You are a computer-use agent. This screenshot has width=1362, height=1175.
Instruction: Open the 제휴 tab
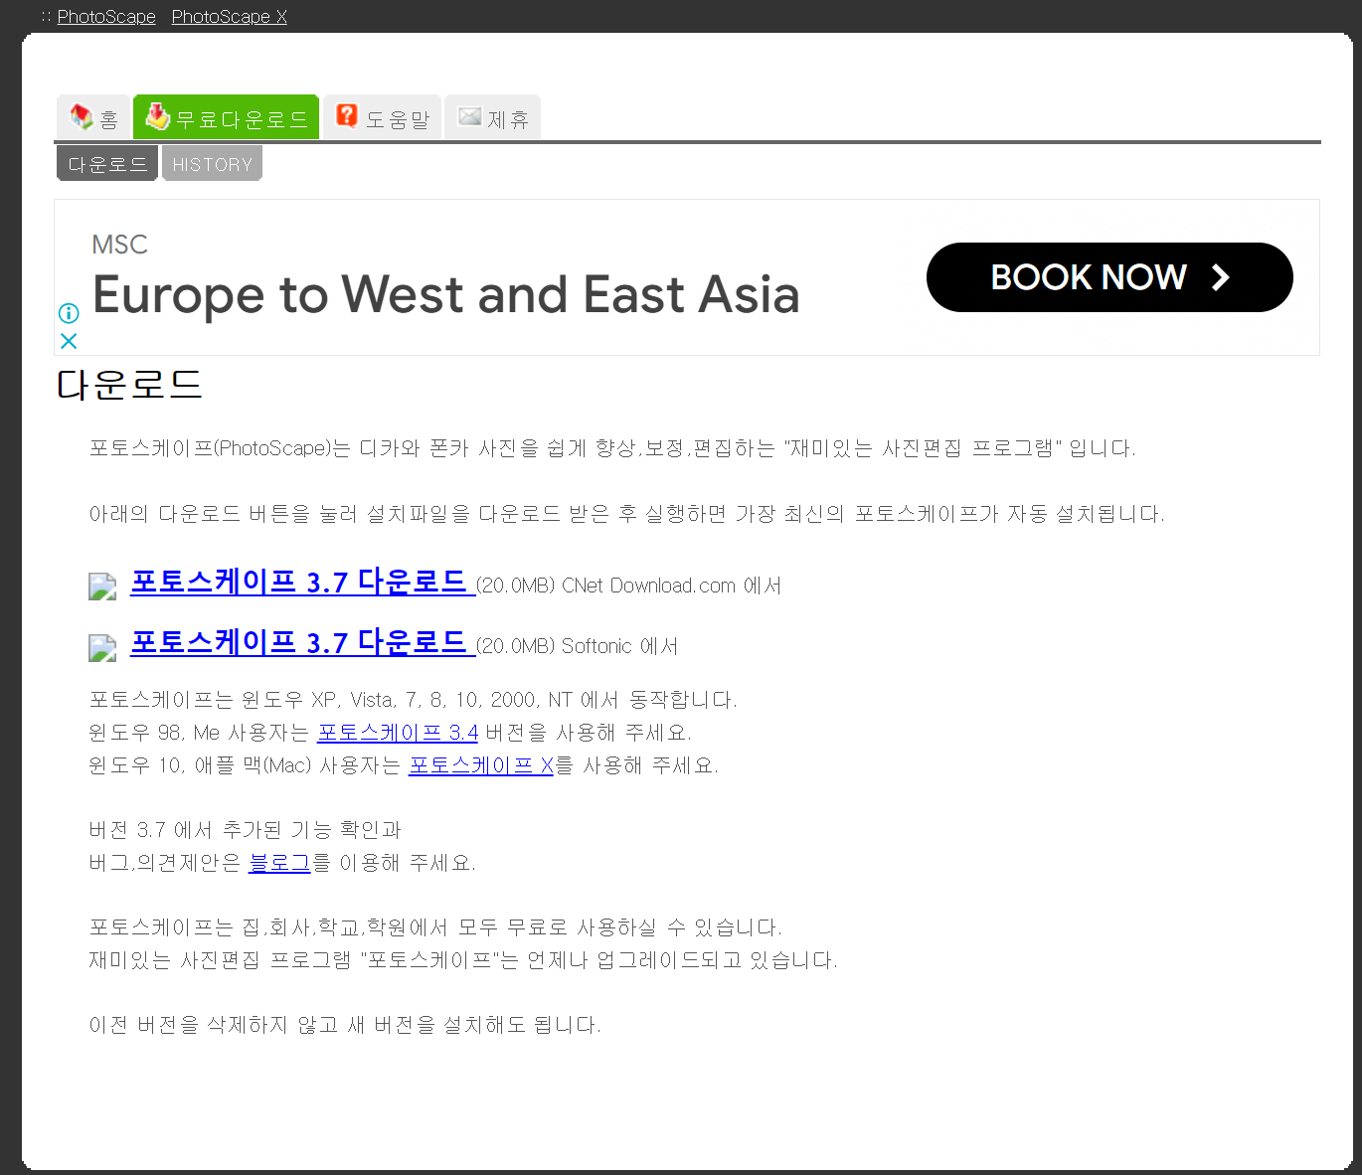click(x=492, y=118)
